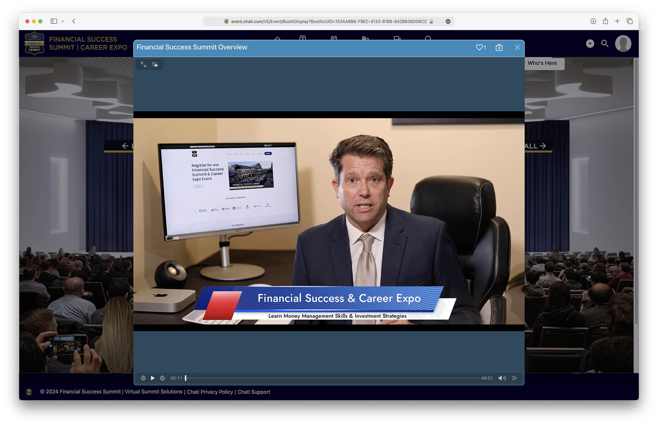Screen dimensions: 658x426
Task: Rewind video 15 seconds
Action: pyautogui.click(x=143, y=378)
